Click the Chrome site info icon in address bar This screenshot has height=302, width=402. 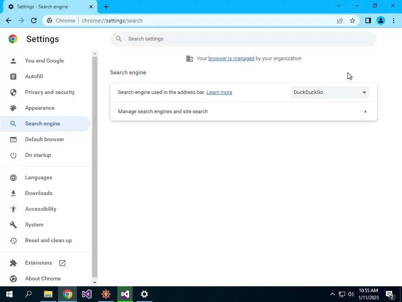[49, 20]
